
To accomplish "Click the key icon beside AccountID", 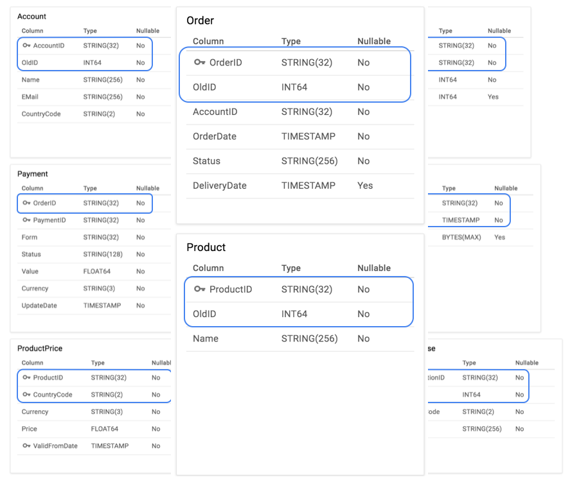I will (x=26, y=46).
